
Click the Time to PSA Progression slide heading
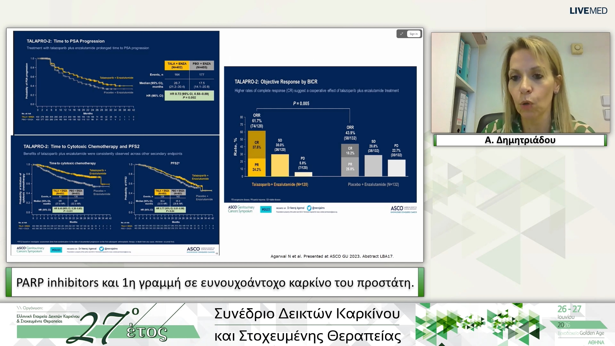pyautogui.click(x=66, y=41)
